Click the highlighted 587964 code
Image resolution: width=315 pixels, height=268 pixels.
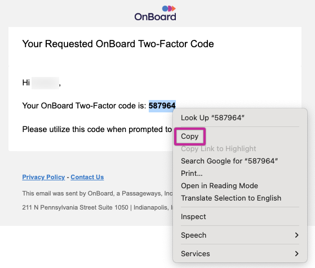click(162, 106)
